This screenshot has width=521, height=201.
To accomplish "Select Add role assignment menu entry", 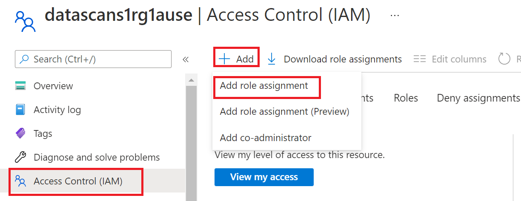I will [x=264, y=85].
